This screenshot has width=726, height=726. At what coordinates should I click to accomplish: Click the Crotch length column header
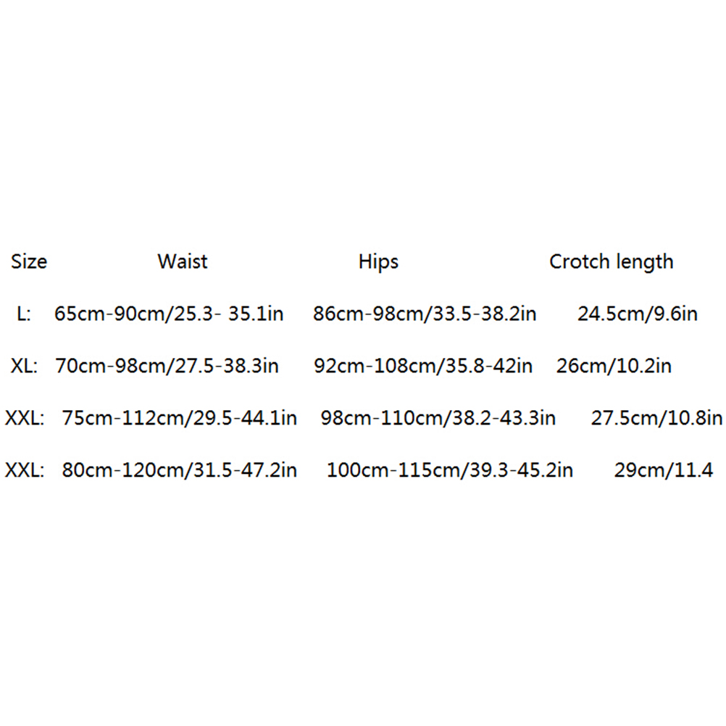611,262
